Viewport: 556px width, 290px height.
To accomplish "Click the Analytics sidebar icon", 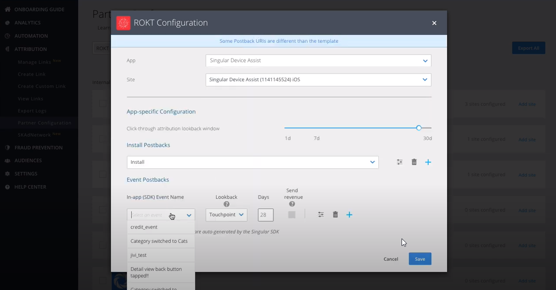I will coord(7,23).
